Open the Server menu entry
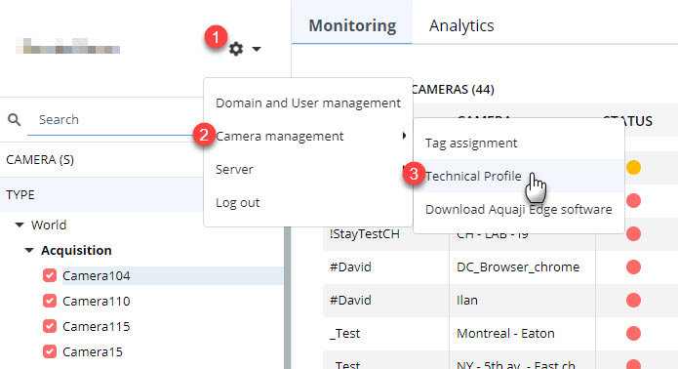This screenshot has height=369, width=678. tap(308, 170)
